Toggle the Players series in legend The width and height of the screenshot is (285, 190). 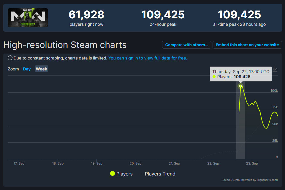[x=124, y=174]
